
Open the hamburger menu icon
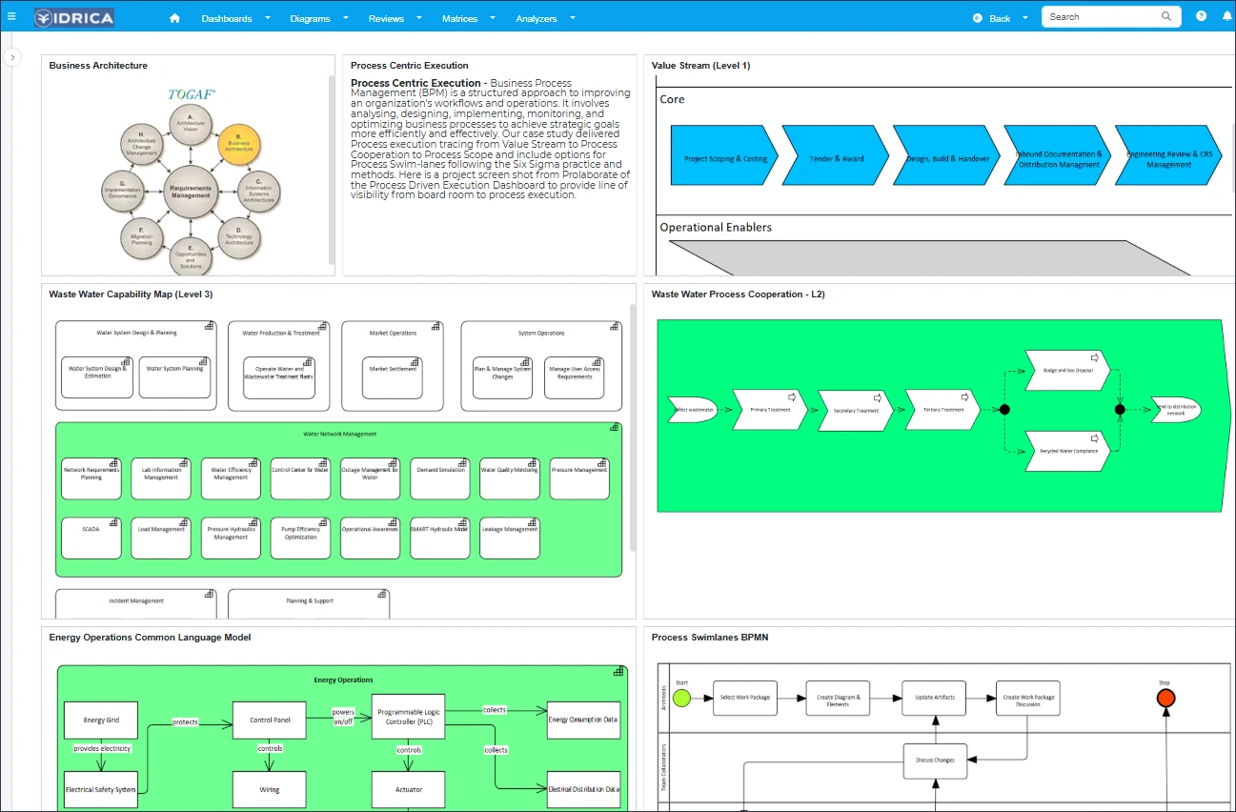click(x=11, y=17)
